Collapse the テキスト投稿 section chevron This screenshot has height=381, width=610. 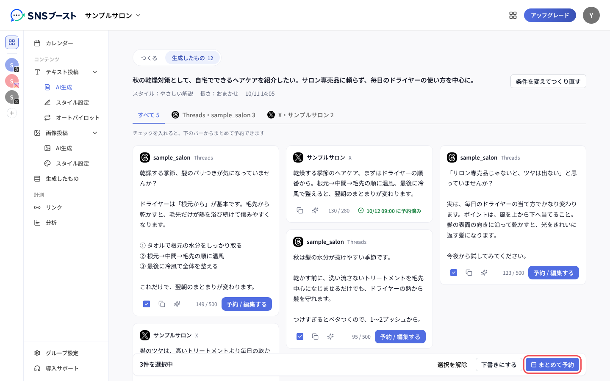pos(95,72)
